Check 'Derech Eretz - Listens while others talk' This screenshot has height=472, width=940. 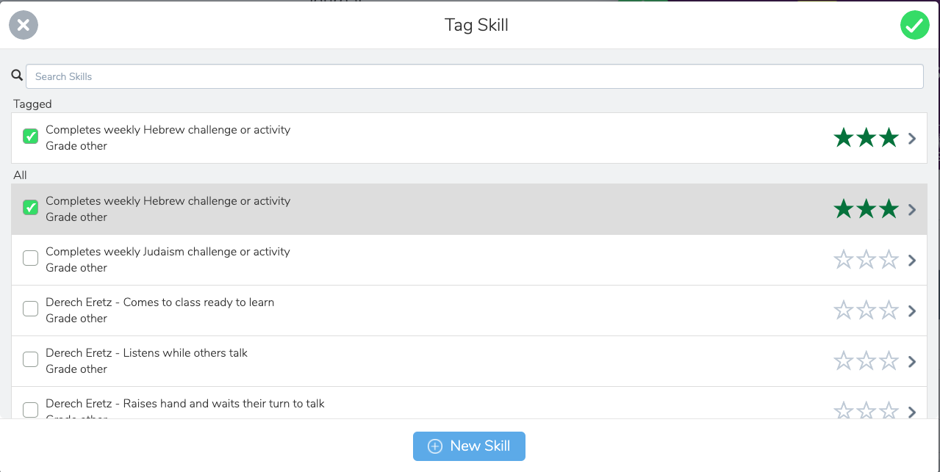pyautogui.click(x=30, y=360)
